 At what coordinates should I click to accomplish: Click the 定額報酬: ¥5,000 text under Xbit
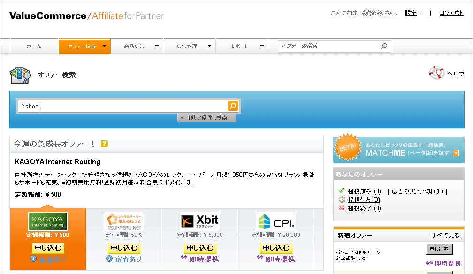[x=200, y=235]
